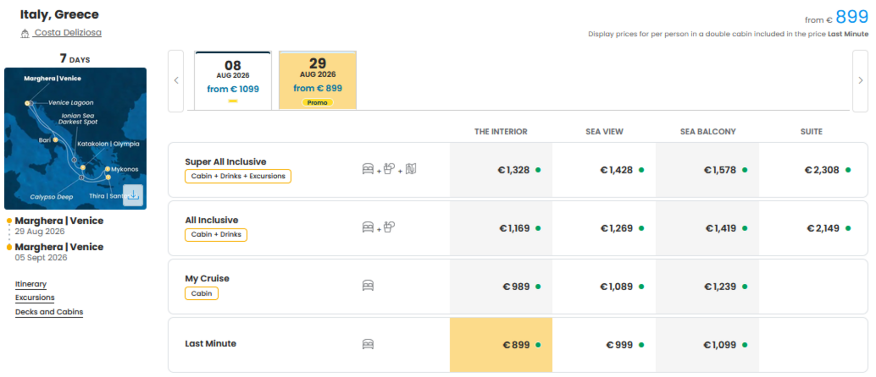The height and width of the screenshot is (377, 876).
Task: Click the excursions map icon in Super All Inclusive
Action: click(411, 169)
